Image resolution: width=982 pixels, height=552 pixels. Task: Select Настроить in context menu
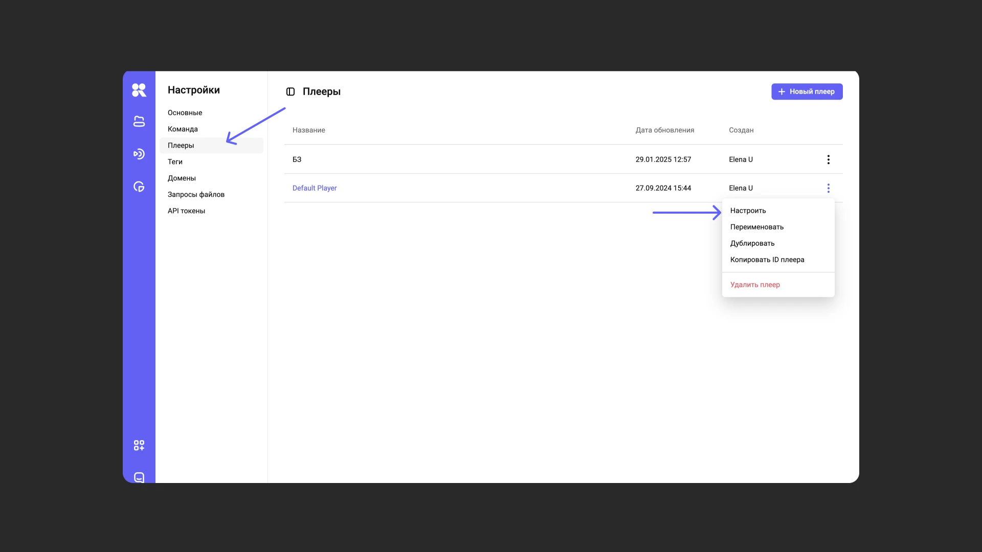(748, 211)
